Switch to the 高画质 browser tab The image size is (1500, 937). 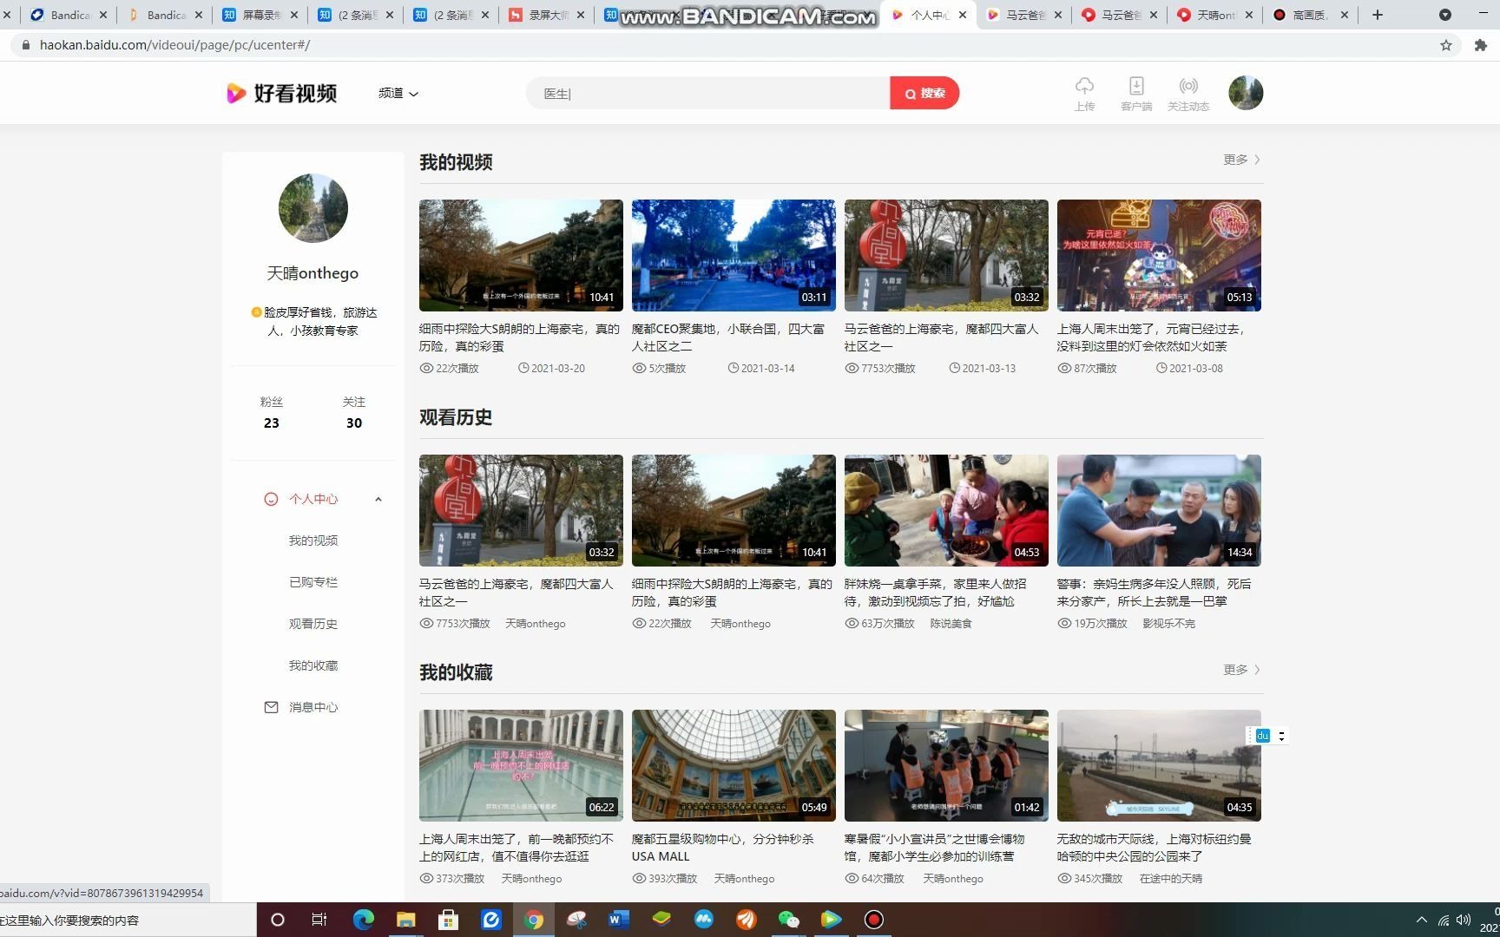pos(1311,15)
